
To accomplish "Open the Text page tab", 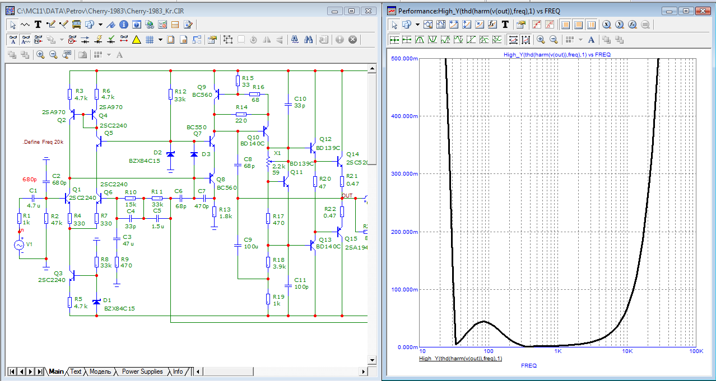I will tap(76, 371).
